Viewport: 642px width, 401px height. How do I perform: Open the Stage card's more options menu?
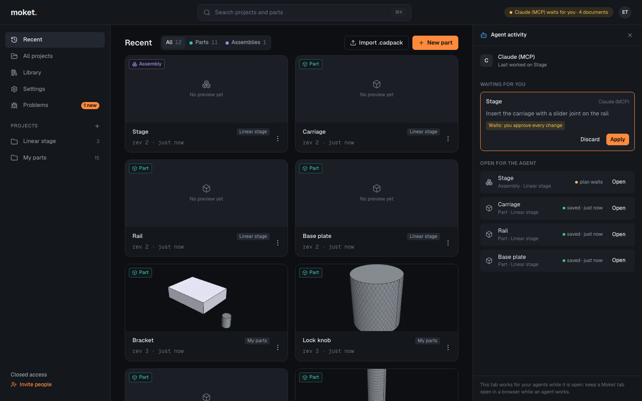(x=278, y=139)
